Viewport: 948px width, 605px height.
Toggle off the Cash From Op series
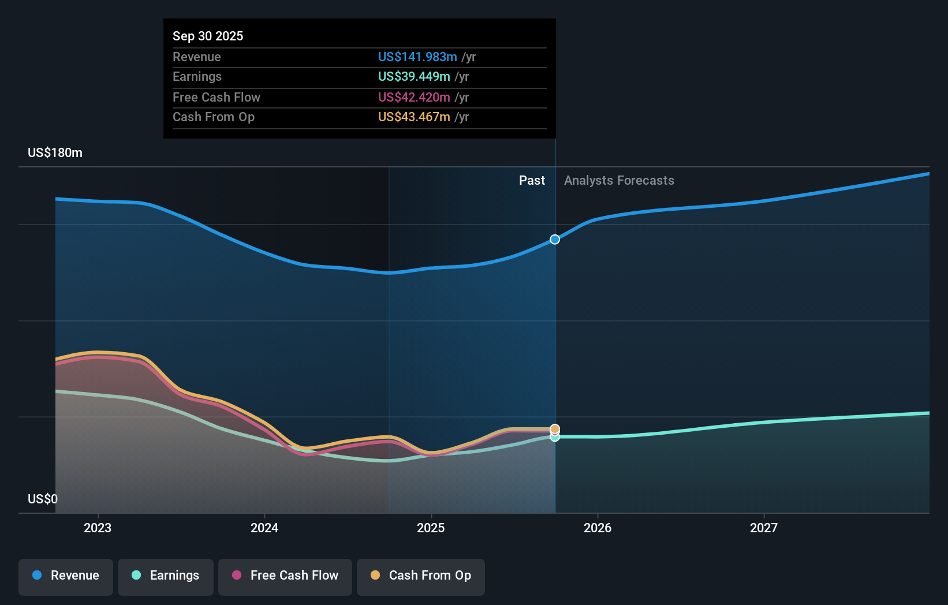[420, 576]
